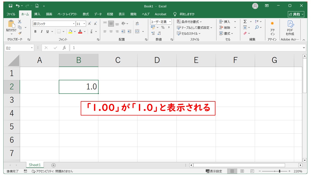This screenshot has height=176, width=311.
Task: Select the Format Painter brush icon
Action: 20,33
